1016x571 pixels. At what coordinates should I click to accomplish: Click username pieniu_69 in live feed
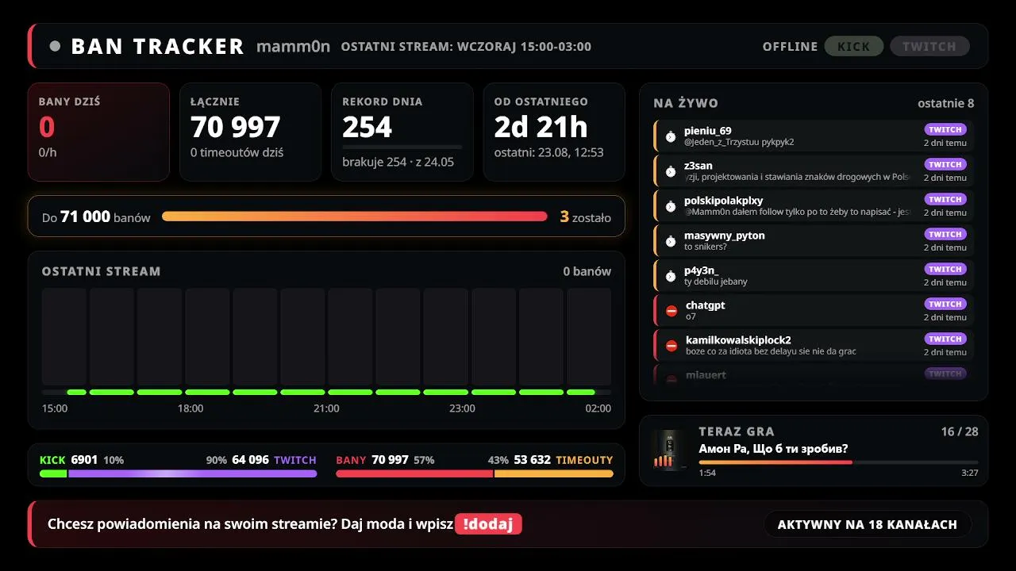(x=708, y=131)
